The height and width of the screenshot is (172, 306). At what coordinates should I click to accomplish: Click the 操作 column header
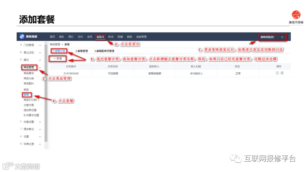[x=279, y=66]
